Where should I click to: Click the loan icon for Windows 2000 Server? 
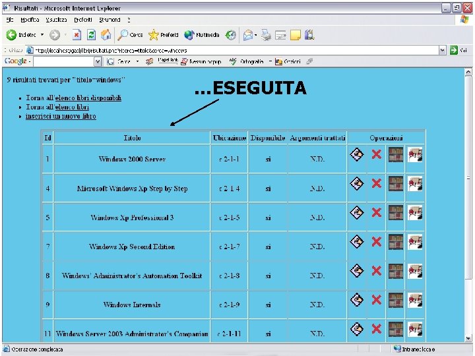(415, 154)
